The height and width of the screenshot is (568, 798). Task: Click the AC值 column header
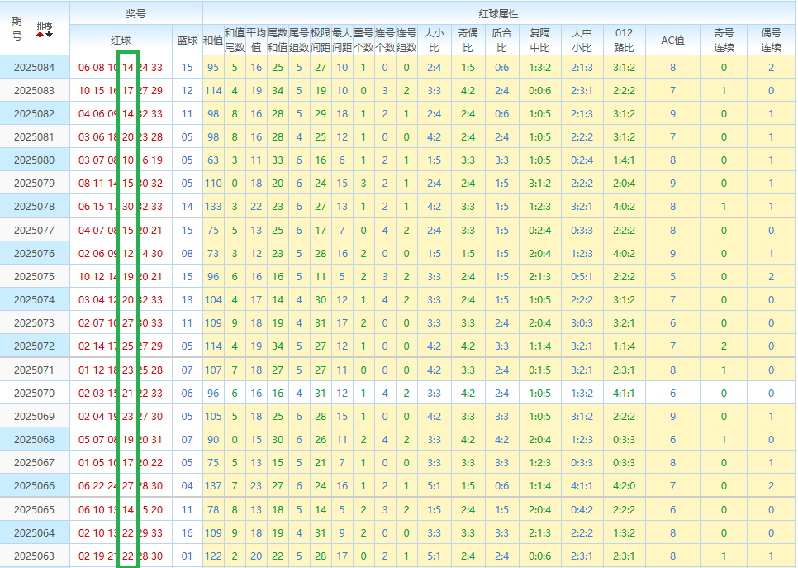tap(672, 41)
